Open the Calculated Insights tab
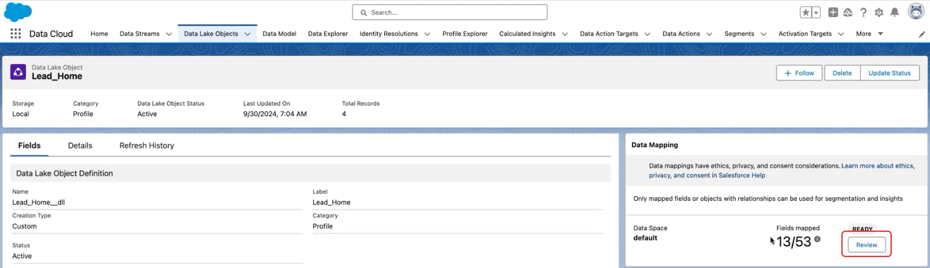Screen dimensions: 930x268 [527, 34]
